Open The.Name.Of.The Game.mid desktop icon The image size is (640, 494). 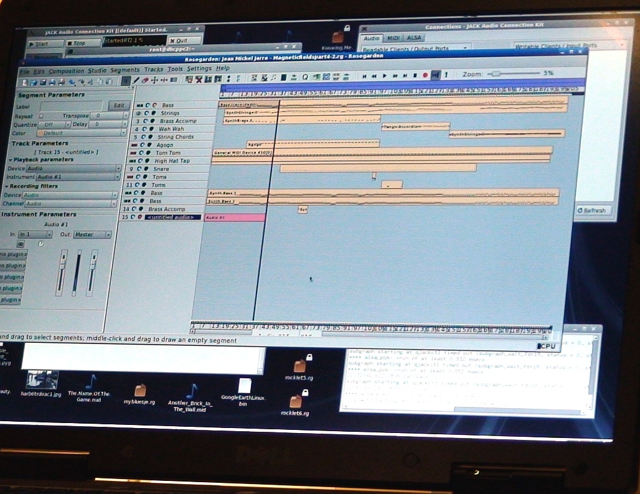[89, 388]
